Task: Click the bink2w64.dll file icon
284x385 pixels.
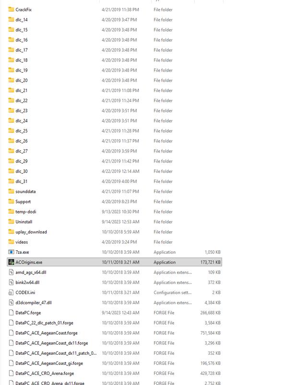Action: point(11,282)
